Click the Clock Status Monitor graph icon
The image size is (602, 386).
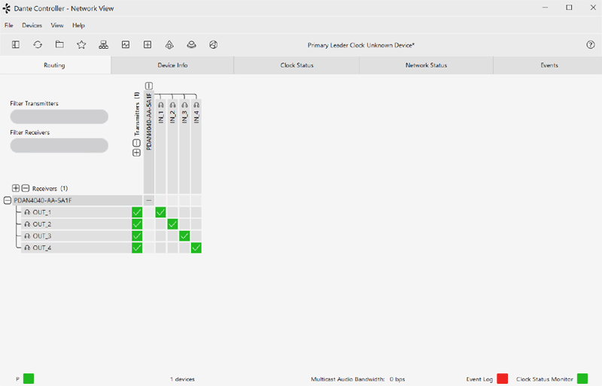click(126, 45)
